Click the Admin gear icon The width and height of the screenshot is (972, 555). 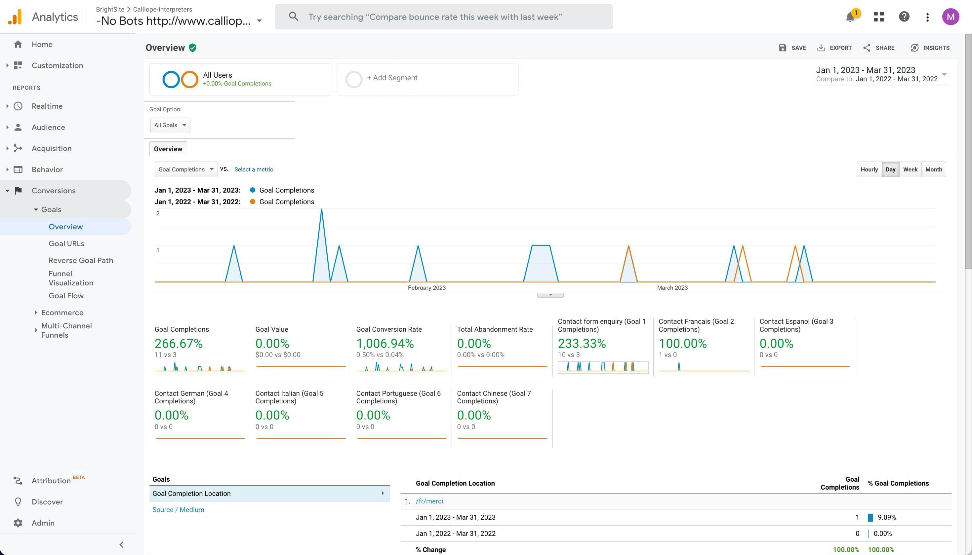coord(18,523)
